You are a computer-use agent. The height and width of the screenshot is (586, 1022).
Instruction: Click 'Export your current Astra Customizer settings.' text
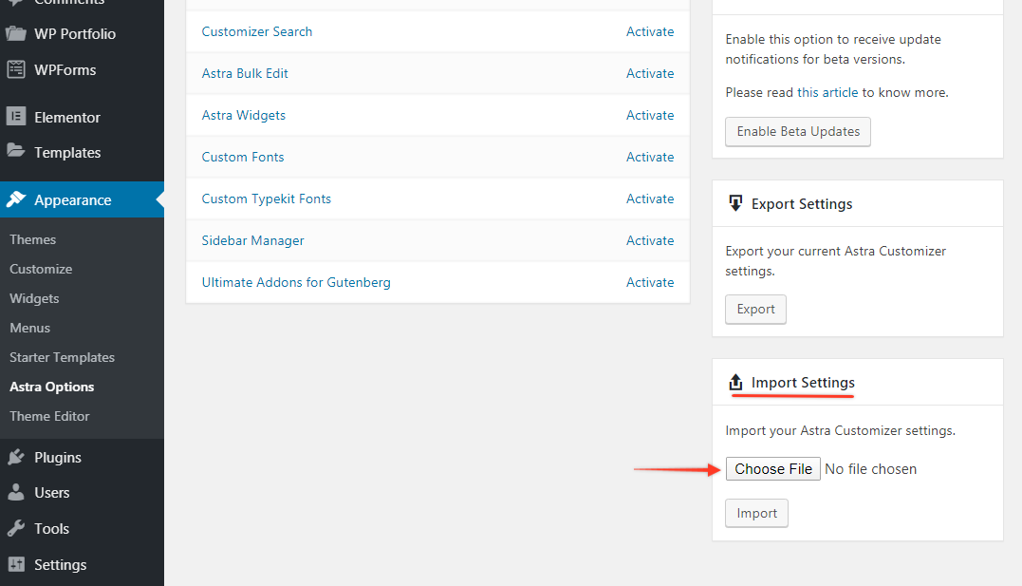click(836, 260)
